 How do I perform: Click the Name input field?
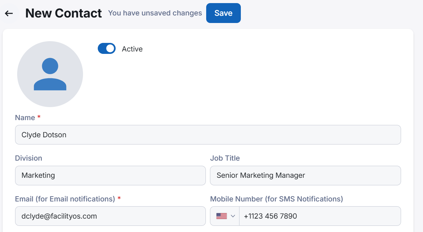coord(208,135)
